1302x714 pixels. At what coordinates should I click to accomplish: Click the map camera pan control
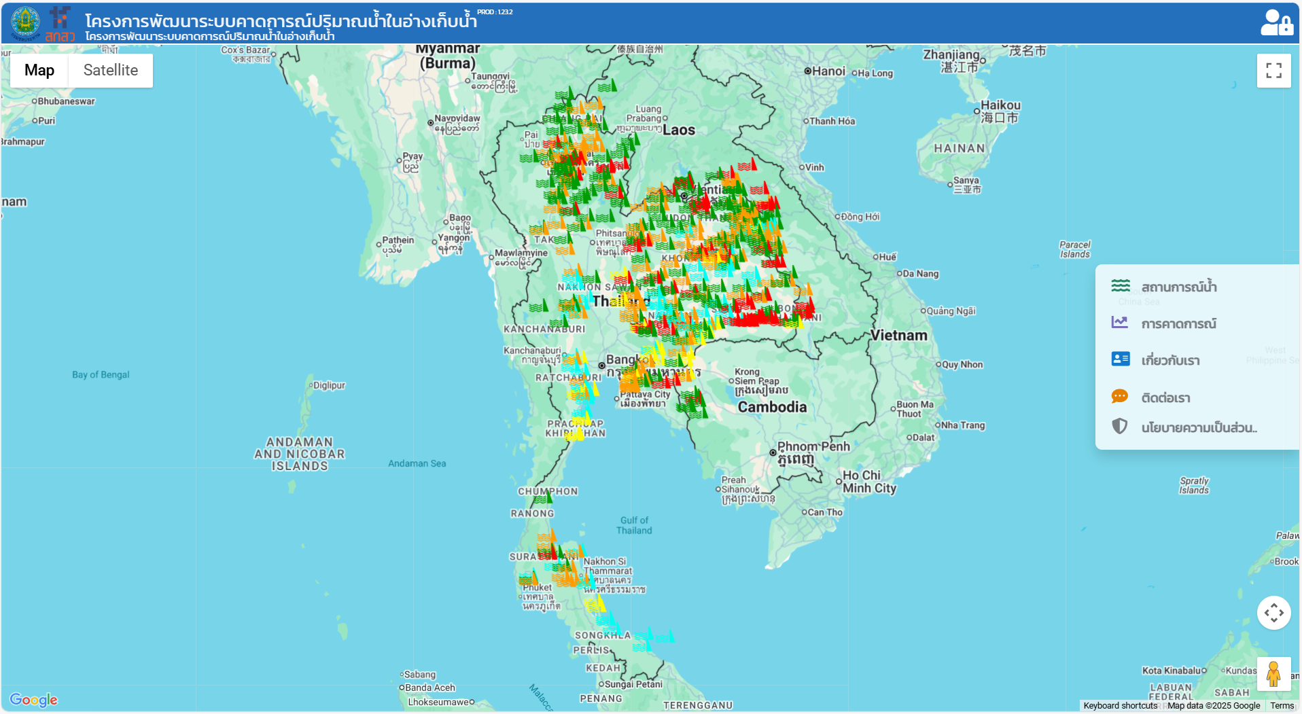(x=1273, y=613)
